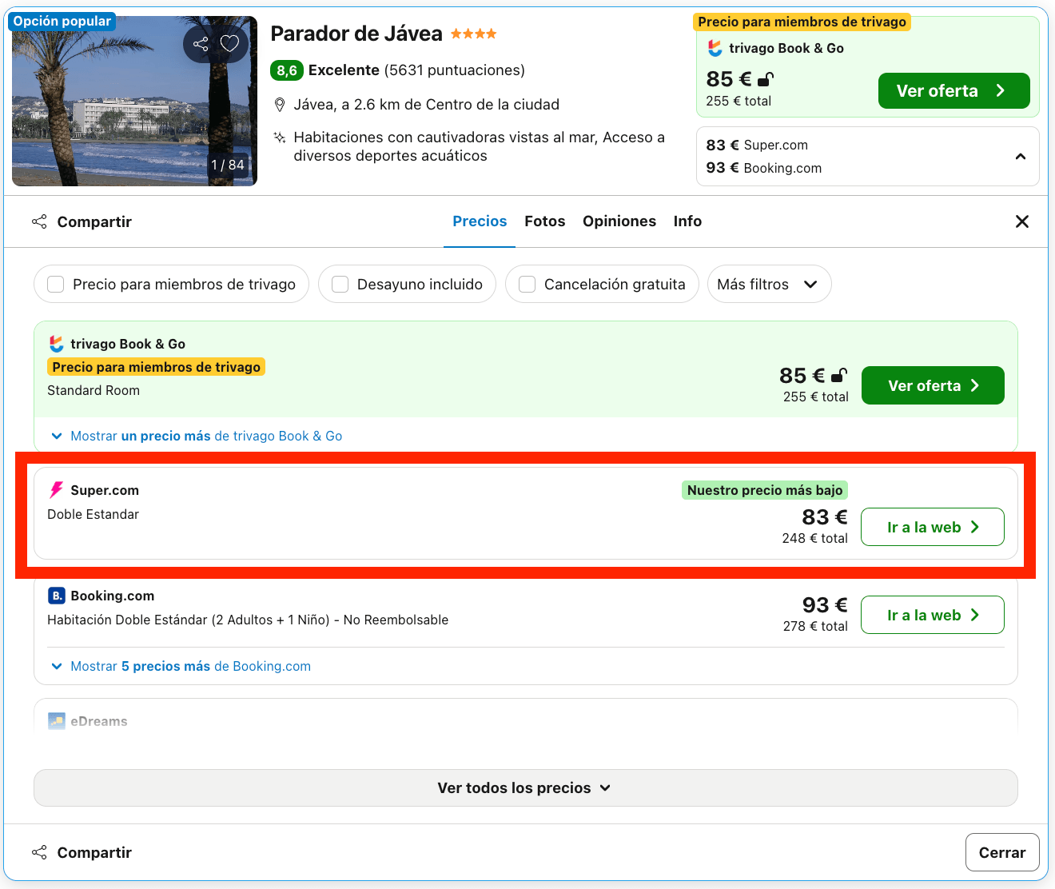The width and height of the screenshot is (1055, 889).
Task: Click the 8,6 rating badge
Action: pos(287,70)
